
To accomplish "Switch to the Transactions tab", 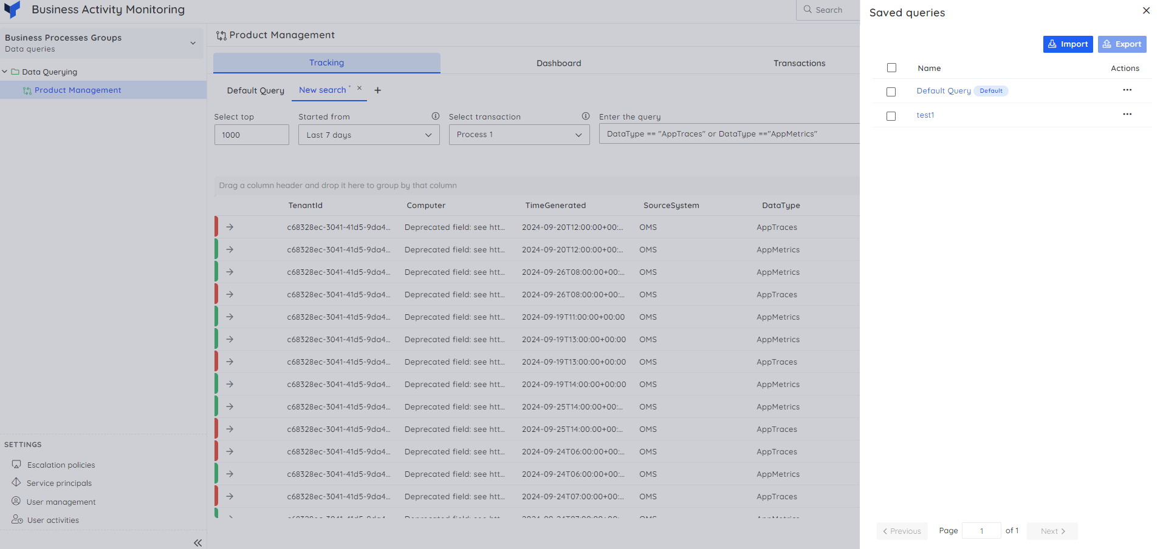I will pos(799,63).
